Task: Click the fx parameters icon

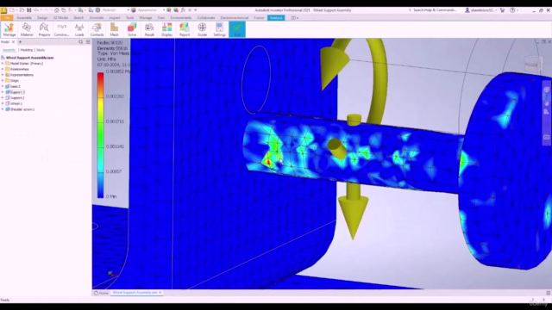Action: coord(183,10)
